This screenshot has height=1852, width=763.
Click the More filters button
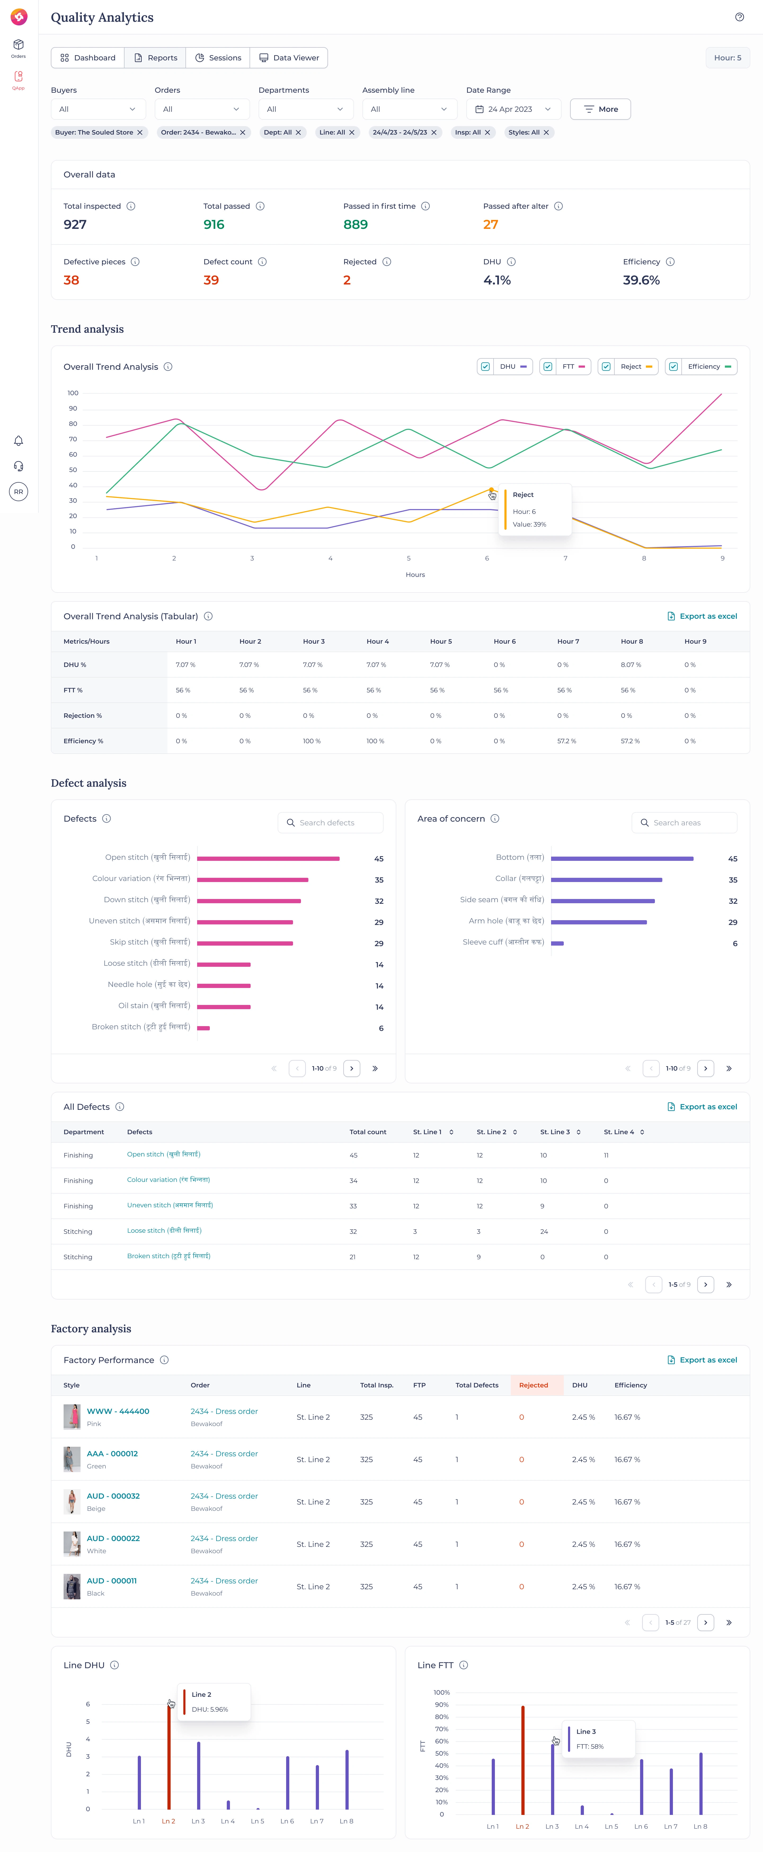click(x=601, y=109)
